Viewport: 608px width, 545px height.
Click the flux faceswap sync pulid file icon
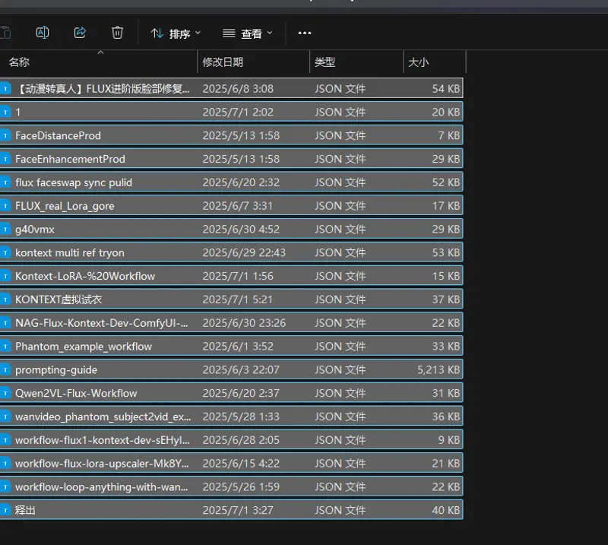(x=5, y=182)
